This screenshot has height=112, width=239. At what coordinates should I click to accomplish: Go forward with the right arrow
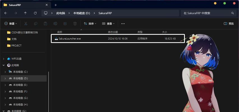pos(15,13)
